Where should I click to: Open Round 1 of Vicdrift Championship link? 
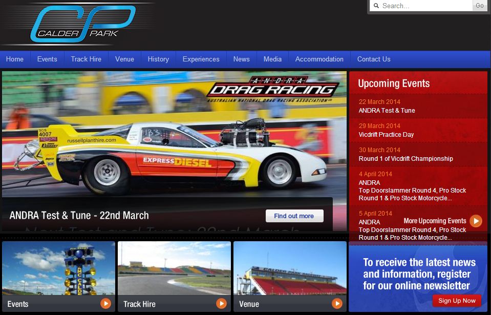(406, 159)
